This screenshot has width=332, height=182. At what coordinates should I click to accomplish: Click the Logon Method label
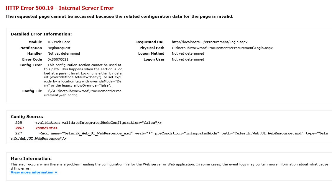(151, 53)
